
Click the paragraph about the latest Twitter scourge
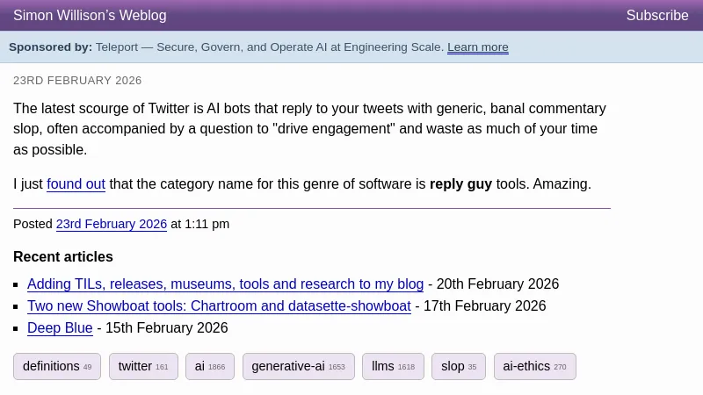(308, 129)
